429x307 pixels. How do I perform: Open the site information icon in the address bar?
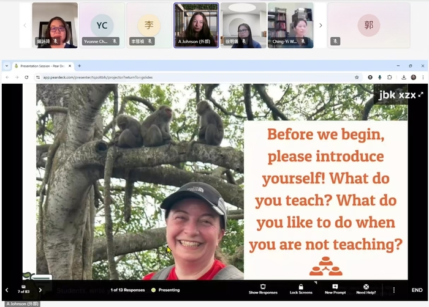38,77
